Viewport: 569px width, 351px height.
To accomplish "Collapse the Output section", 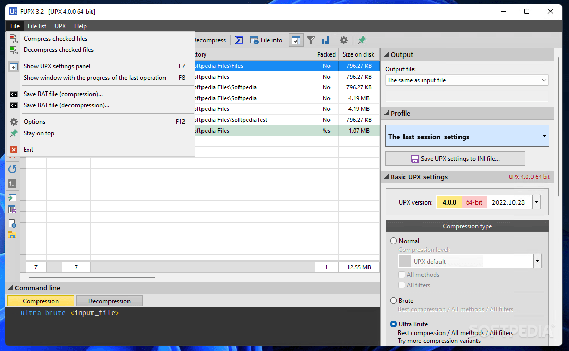I will click(387, 54).
